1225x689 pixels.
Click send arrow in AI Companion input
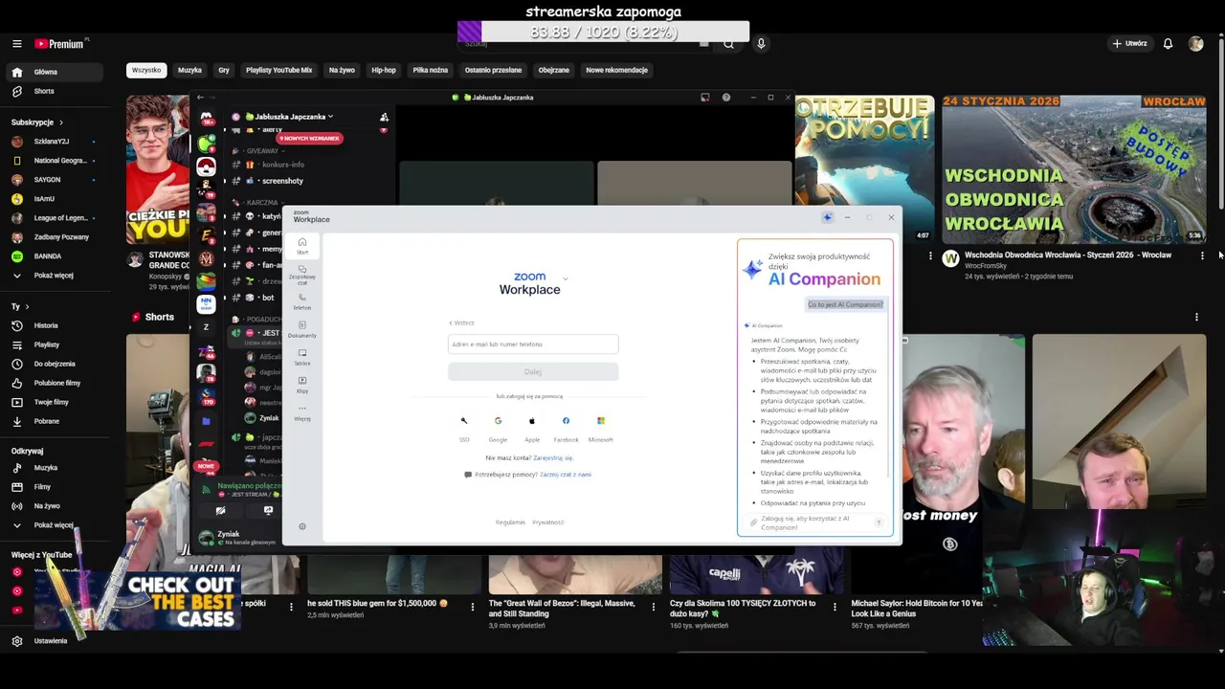(x=879, y=522)
